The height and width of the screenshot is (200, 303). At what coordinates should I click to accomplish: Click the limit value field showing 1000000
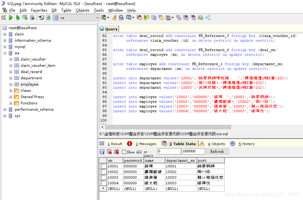tap(193, 151)
